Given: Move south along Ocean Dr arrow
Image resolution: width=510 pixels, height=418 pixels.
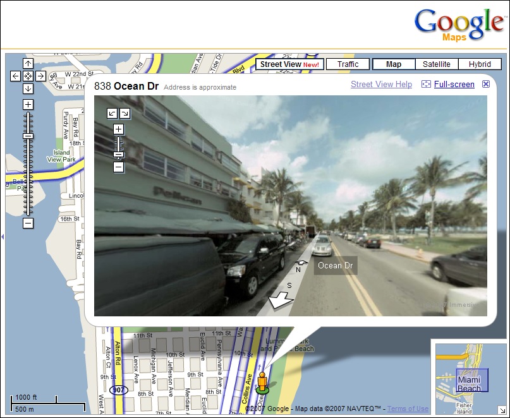Looking at the screenshot, I should point(281,300).
